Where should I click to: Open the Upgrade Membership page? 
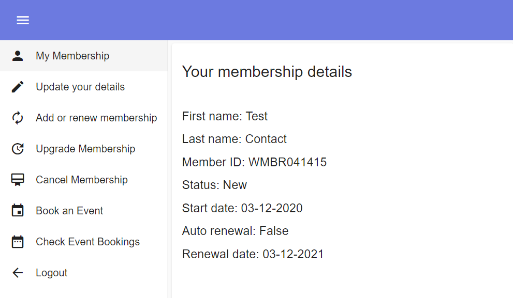pos(85,148)
